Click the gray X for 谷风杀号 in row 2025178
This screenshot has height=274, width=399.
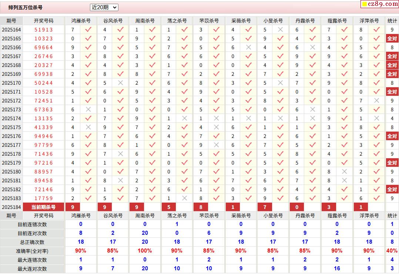coord(120,154)
